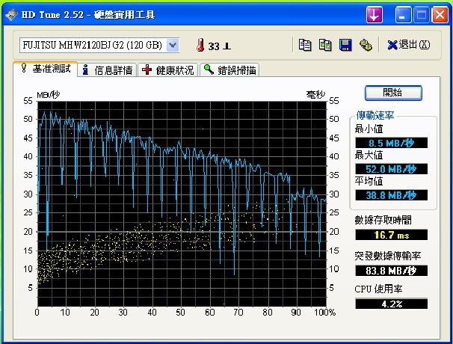Click the average value 38.8 MB/秒 field
Image resolution: width=453 pixels, height=344 pixels.
tap(391, 195)
